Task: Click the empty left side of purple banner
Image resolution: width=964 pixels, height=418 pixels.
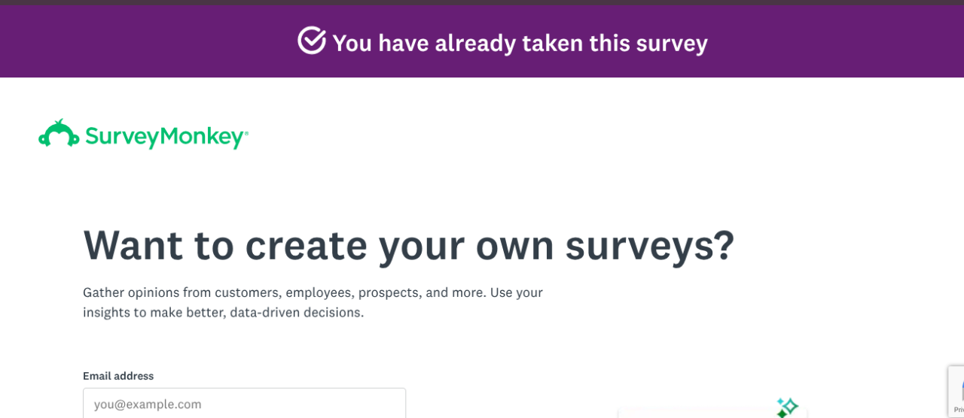Action: (113, 42)
